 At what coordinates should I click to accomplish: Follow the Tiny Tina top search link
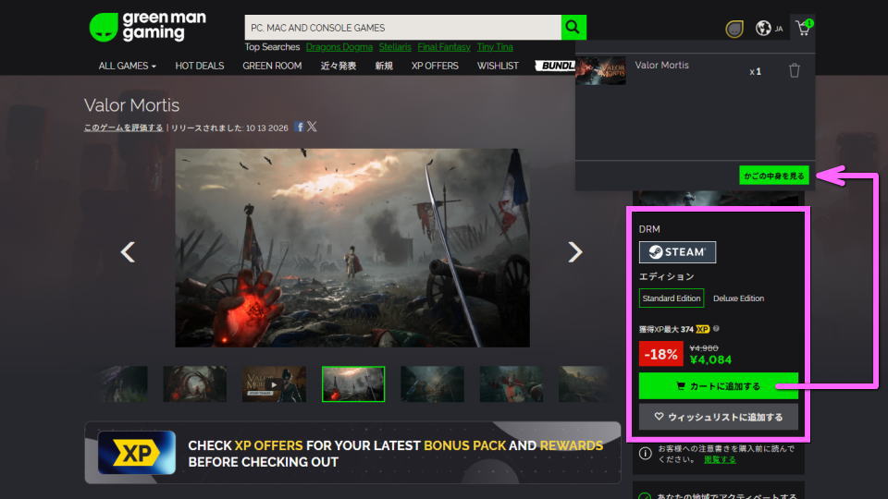click(494, 47)
